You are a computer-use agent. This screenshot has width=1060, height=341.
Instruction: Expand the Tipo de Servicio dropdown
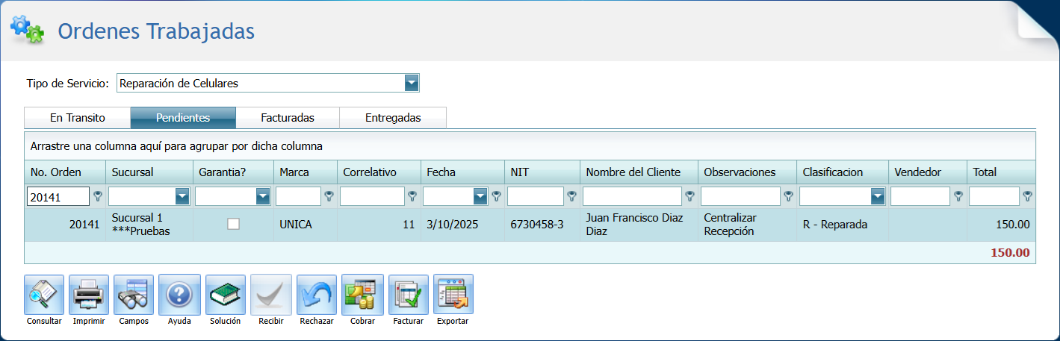tap(412, 83)
